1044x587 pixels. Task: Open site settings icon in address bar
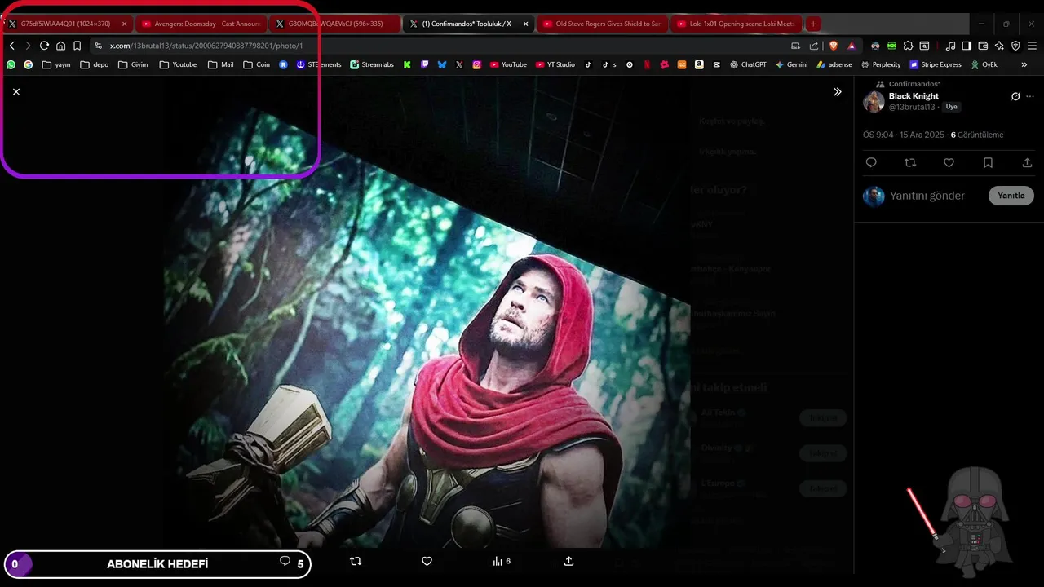tap(98, 46)
